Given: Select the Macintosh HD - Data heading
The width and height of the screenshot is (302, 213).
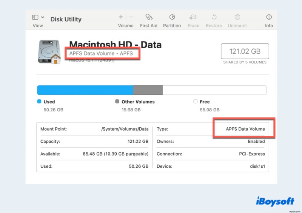Looking at the screenshot, I should [115, 44].
